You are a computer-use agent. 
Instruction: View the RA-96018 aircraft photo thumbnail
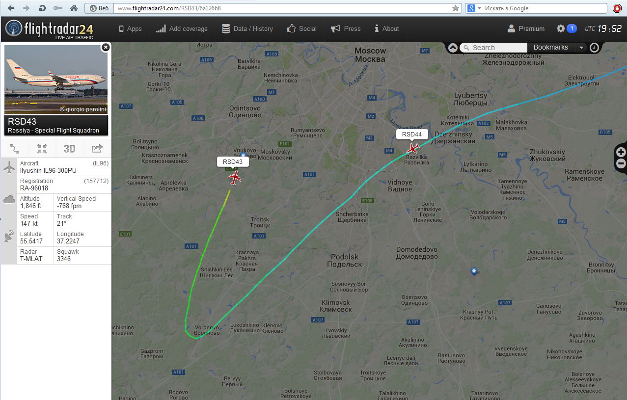[56, 79]
